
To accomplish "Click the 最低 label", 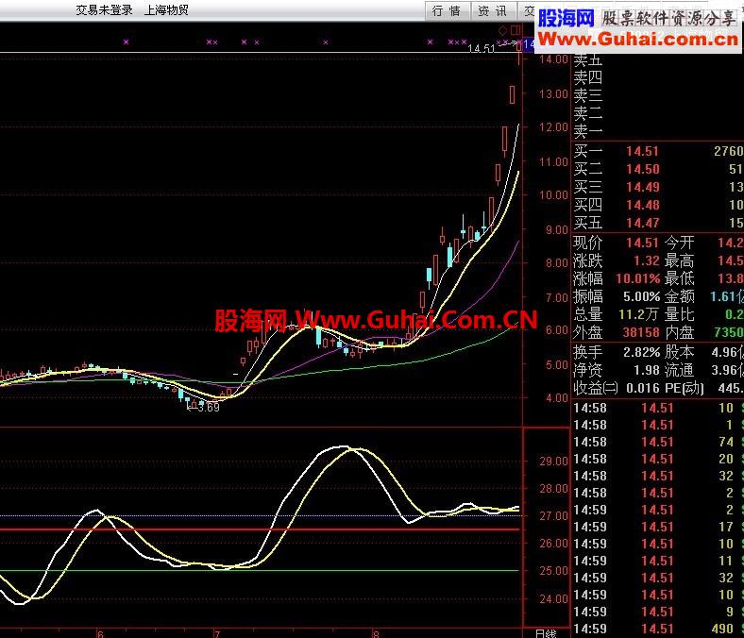I will (x=679, y=278).
